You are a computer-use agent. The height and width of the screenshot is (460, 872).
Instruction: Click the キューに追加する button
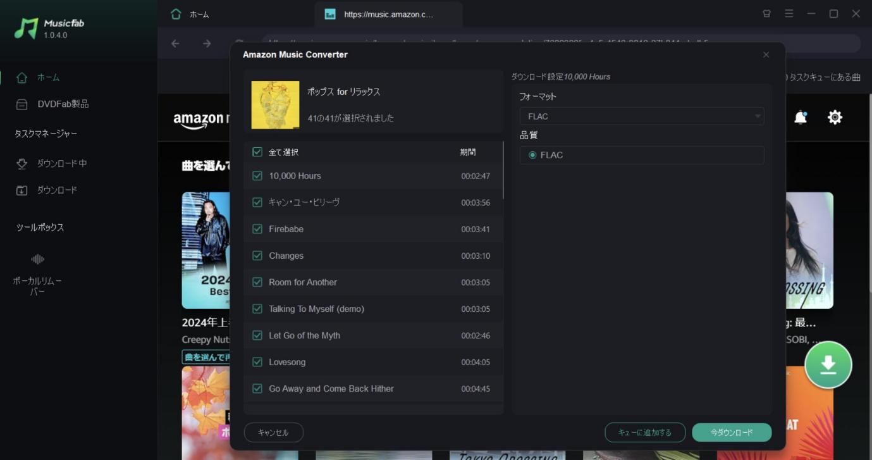pyautogui.click(x=645, y=433)
